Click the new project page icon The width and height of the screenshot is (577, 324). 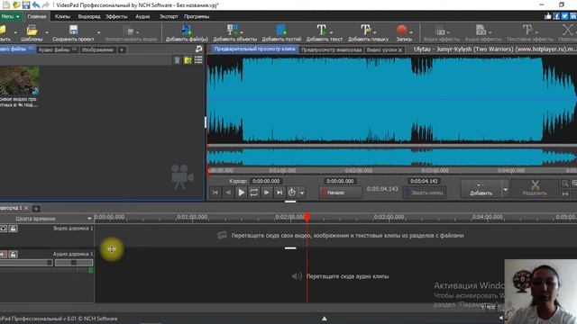[x=6, y=4]
